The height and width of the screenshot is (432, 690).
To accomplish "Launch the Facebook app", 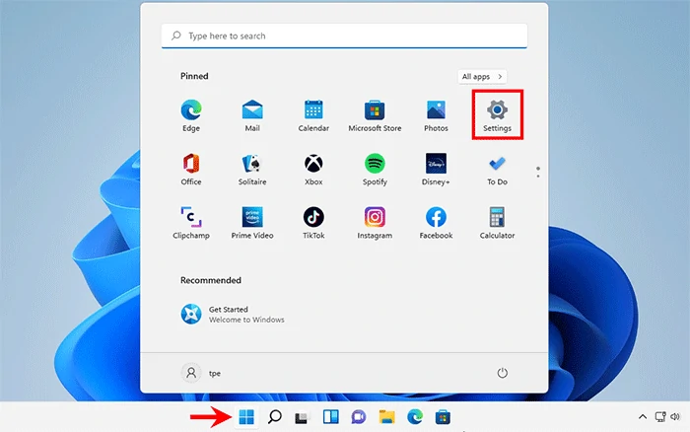I will click(436, 223).
